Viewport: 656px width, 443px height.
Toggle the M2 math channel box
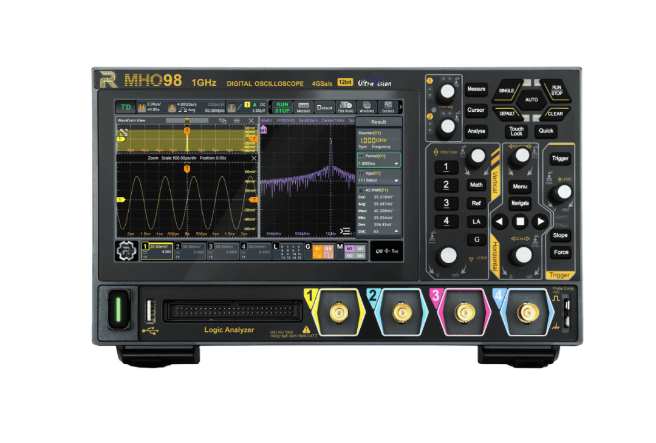click(x=350, y=255)
